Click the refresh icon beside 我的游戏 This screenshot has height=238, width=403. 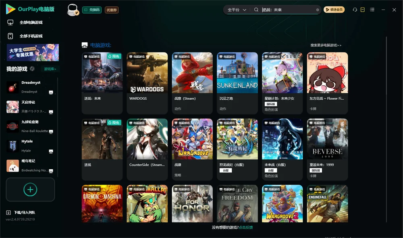click(x=32, y=69)
